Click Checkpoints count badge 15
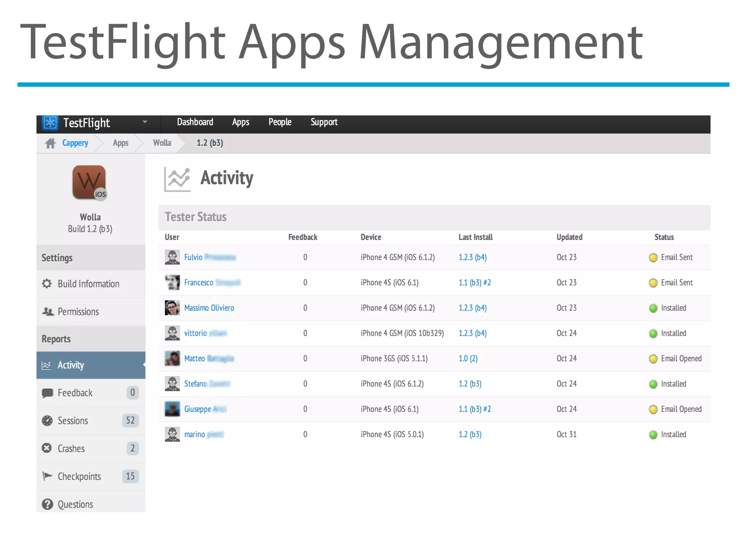Viewport: 747px width, 560px height. pyautogui.click(x=130, y=476)
